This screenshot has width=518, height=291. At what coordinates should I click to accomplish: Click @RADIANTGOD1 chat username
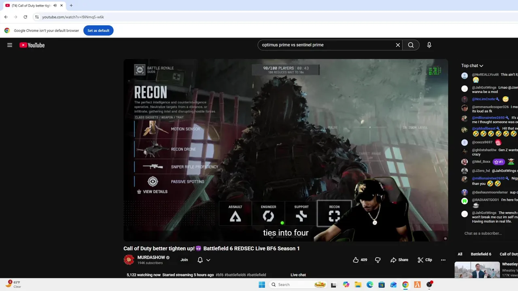coord(485,200)
